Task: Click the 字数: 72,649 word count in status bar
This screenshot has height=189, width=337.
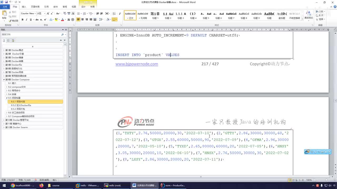Action: 24,180
